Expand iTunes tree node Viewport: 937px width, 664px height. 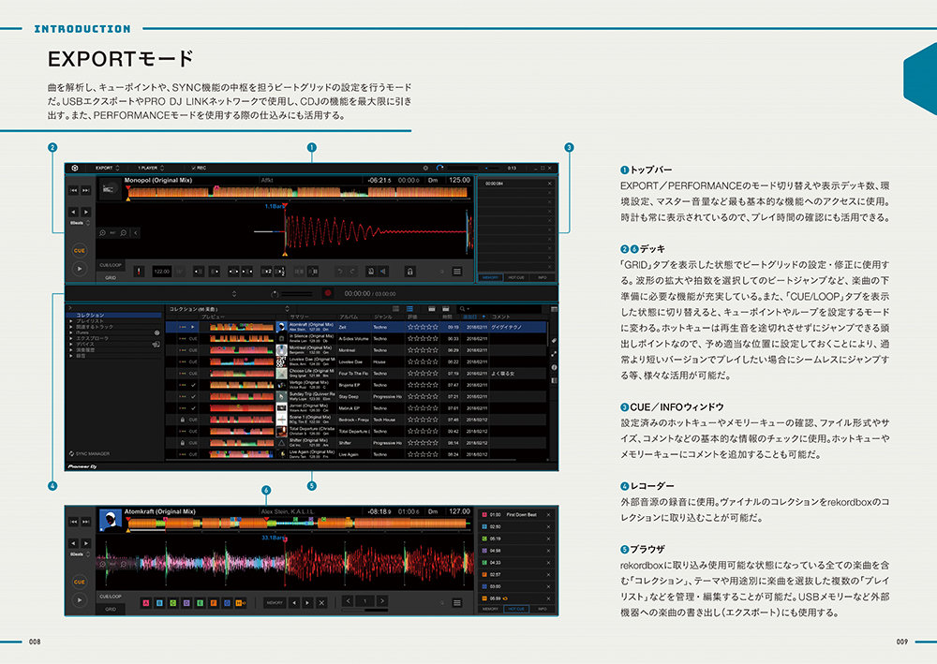pyautogui.click(x=71, y=332)
